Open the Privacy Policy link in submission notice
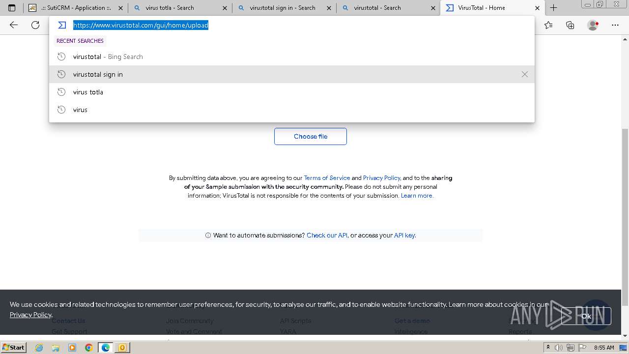 pos(381,178)
